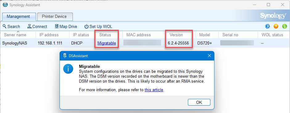Select the Management tab

(x=19, y=17)
